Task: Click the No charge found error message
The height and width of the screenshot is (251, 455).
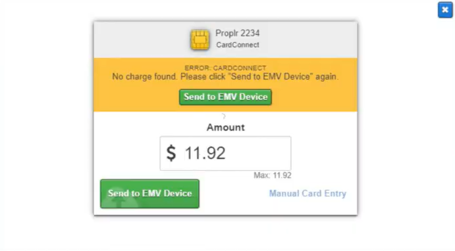Action: click(225, 77)
